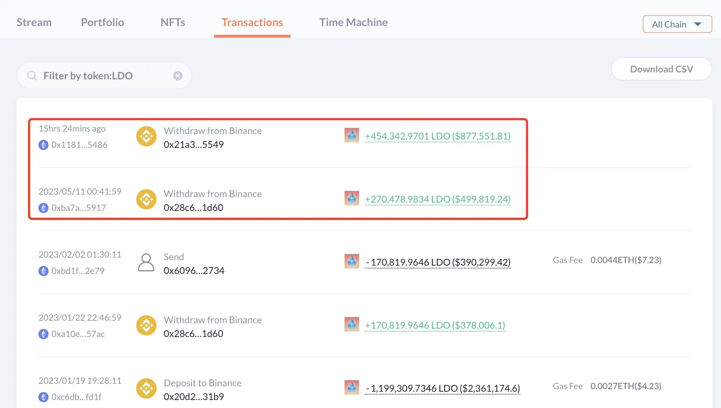
Task: Focus the Filter by token input field
Action: [105, 76]
